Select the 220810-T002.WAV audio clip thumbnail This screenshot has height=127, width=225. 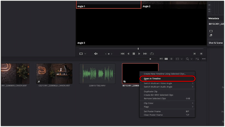pyautogui.click(x=97, y=73)
